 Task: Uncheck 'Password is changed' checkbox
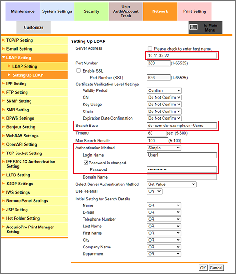click(x=86, y=163)
